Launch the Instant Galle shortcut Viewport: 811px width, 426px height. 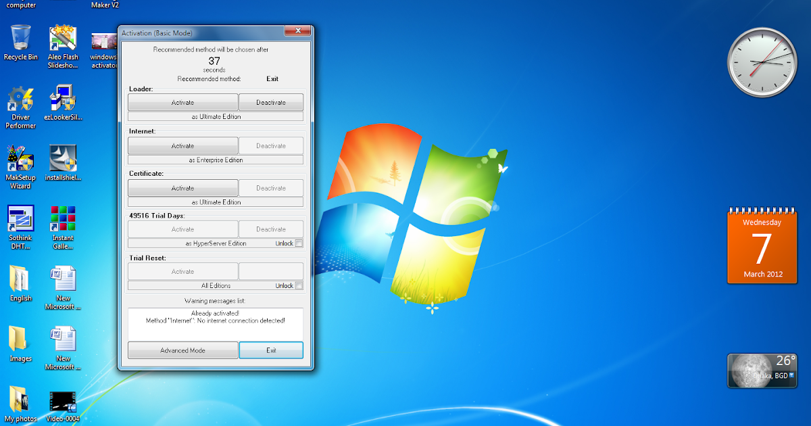63,227
